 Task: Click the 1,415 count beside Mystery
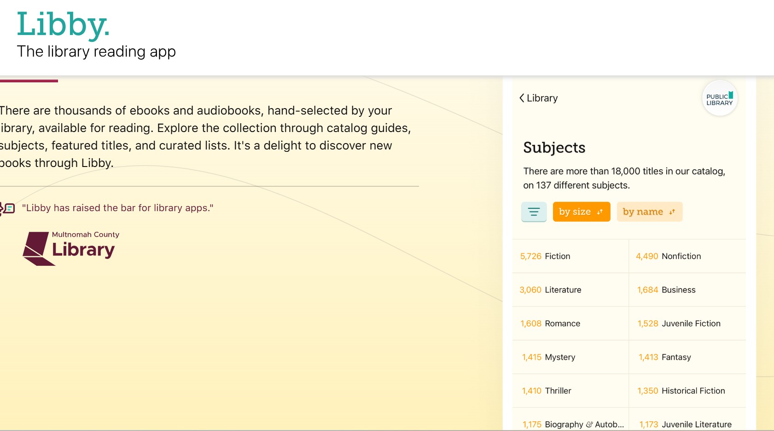[530, 357]
